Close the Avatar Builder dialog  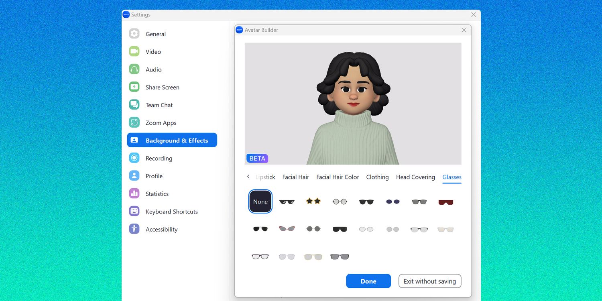tap(464, 30)
